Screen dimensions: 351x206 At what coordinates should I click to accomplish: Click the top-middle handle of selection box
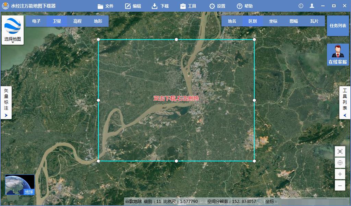click(176, 39)
